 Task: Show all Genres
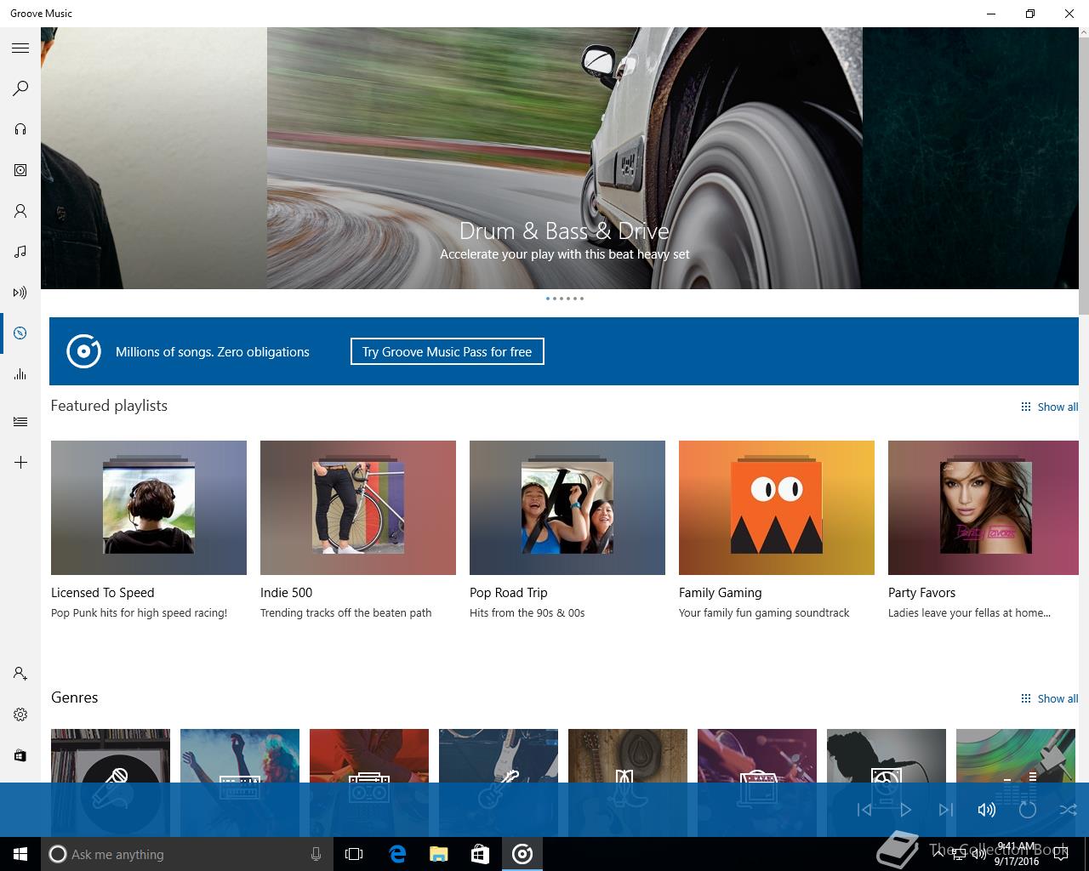click(x=1049, y=698)
